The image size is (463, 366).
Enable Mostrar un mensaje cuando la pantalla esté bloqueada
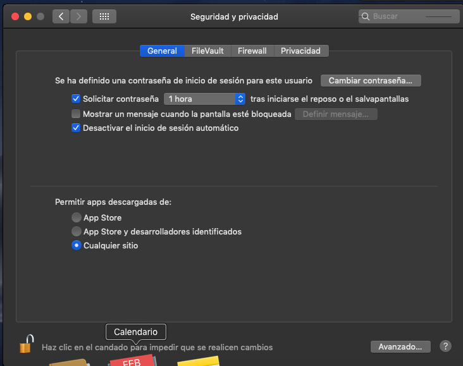coord(77,114)
